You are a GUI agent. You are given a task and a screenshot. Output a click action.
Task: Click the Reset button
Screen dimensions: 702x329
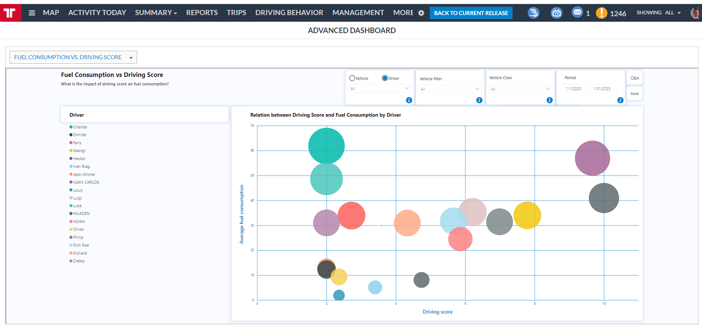click(634, 94)
